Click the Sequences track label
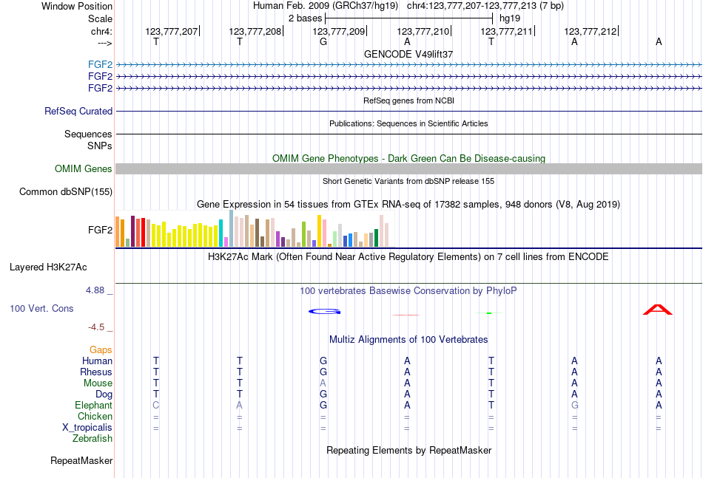 tap(88, 134)
